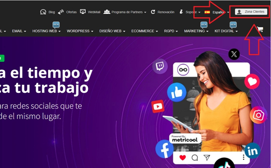Viewport: 271px width, 168px height.
Task: Click the Metricool powered-by badge
Action: 185,139
